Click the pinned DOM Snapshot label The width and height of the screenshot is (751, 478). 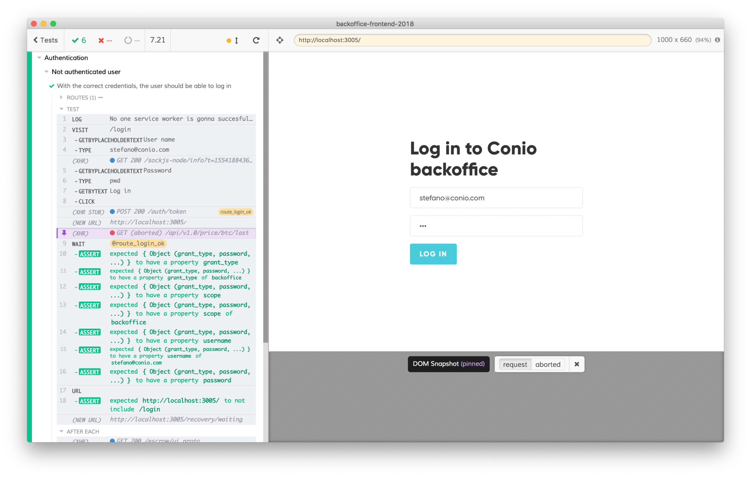pos(448,364)
